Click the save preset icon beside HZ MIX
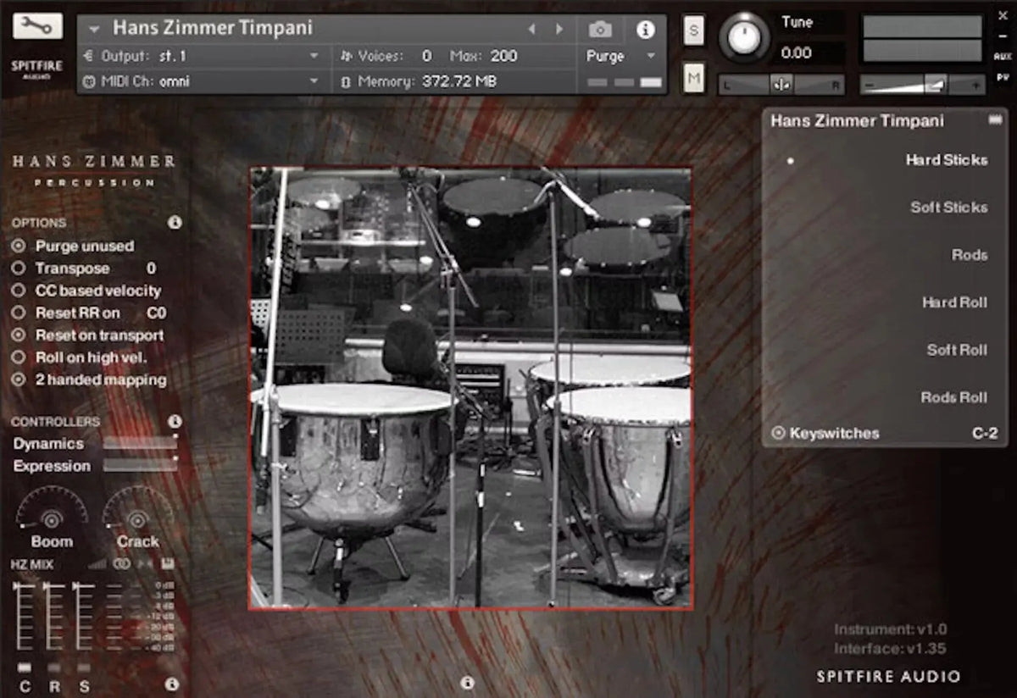The height and width of the screenshot is (698, 1017). [168, 562]
